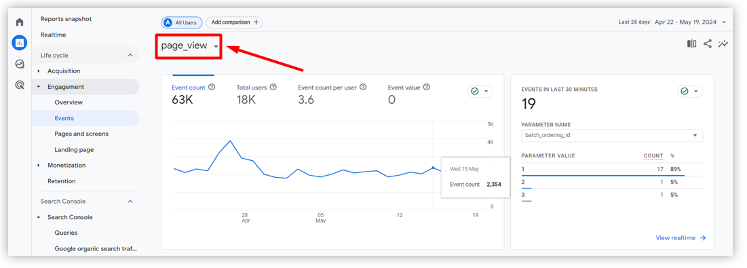Open the page_view event dropdown
747x268 pixels.
(x=189, y=45)
